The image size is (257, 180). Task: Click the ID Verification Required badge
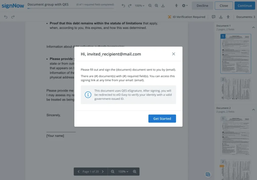pos(186,17)
